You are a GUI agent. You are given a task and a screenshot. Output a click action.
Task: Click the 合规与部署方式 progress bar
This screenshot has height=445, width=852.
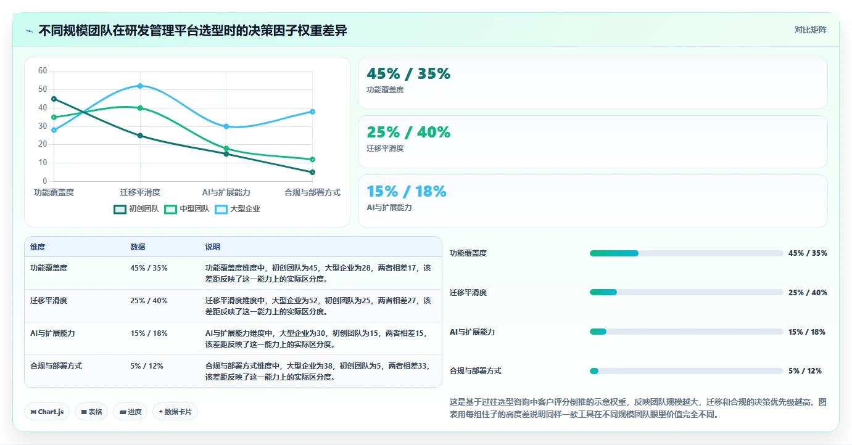pyautogui.click(x=686, y=371)
